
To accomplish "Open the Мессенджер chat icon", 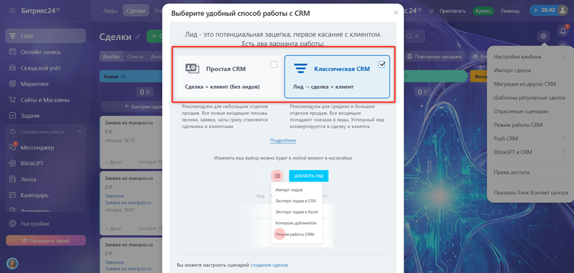I will tap(13, 147).
